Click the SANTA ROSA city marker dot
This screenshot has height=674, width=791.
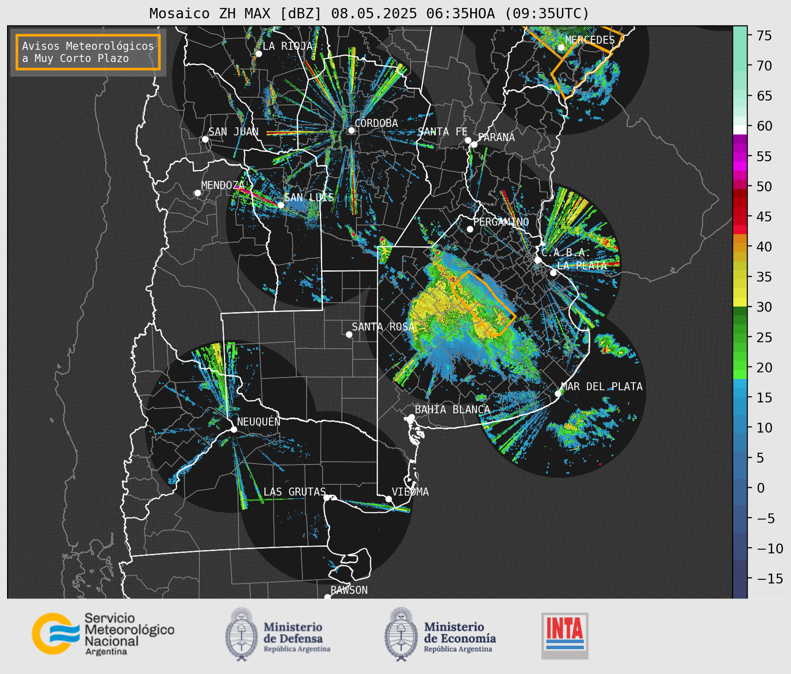[x=349, y=334]
